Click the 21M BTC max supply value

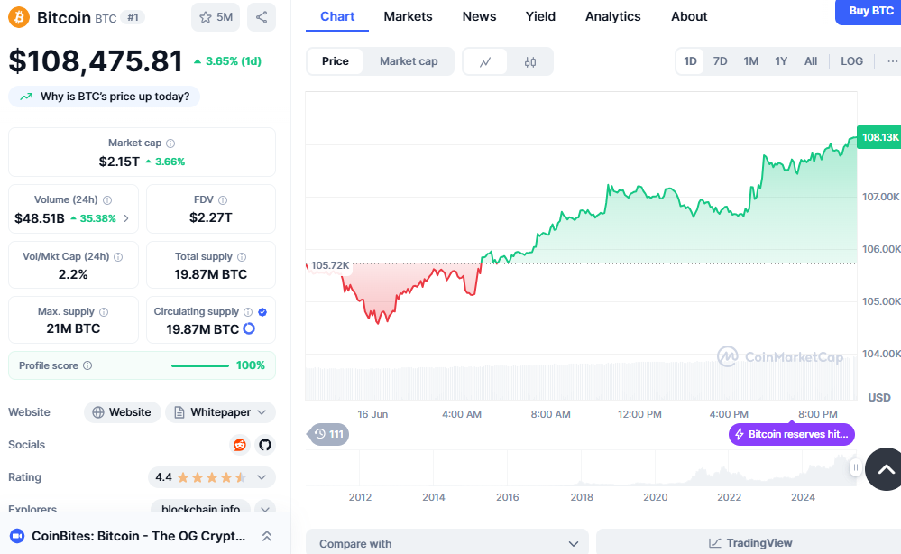pyautogui.click(x=73, y=328)
